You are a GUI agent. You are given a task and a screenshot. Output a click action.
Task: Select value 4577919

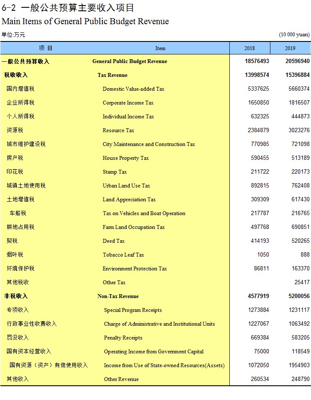coord(258,296)
